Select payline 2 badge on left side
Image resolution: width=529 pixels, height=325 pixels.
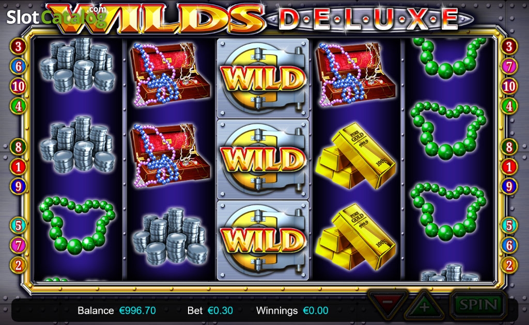tap(18, 265)
